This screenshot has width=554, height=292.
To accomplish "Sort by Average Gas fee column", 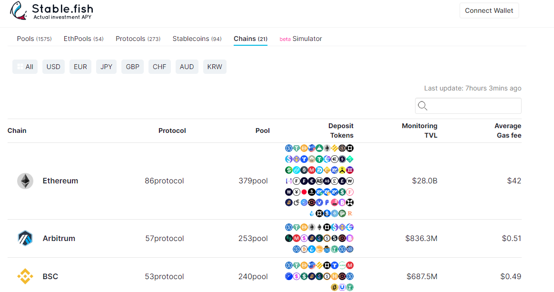I will coord(507,131).
